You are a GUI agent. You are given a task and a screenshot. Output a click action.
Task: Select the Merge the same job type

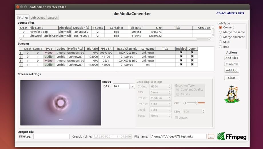(x=220, y=32)
